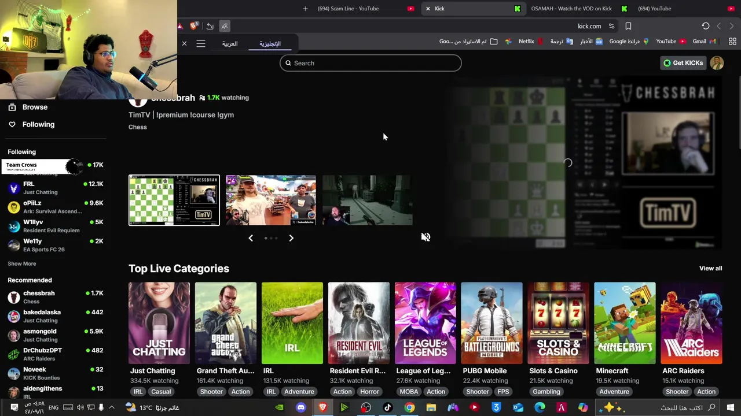Show hidden system tray icons chevron
Screen dimensions: 741x416
[x=111, y=407]
